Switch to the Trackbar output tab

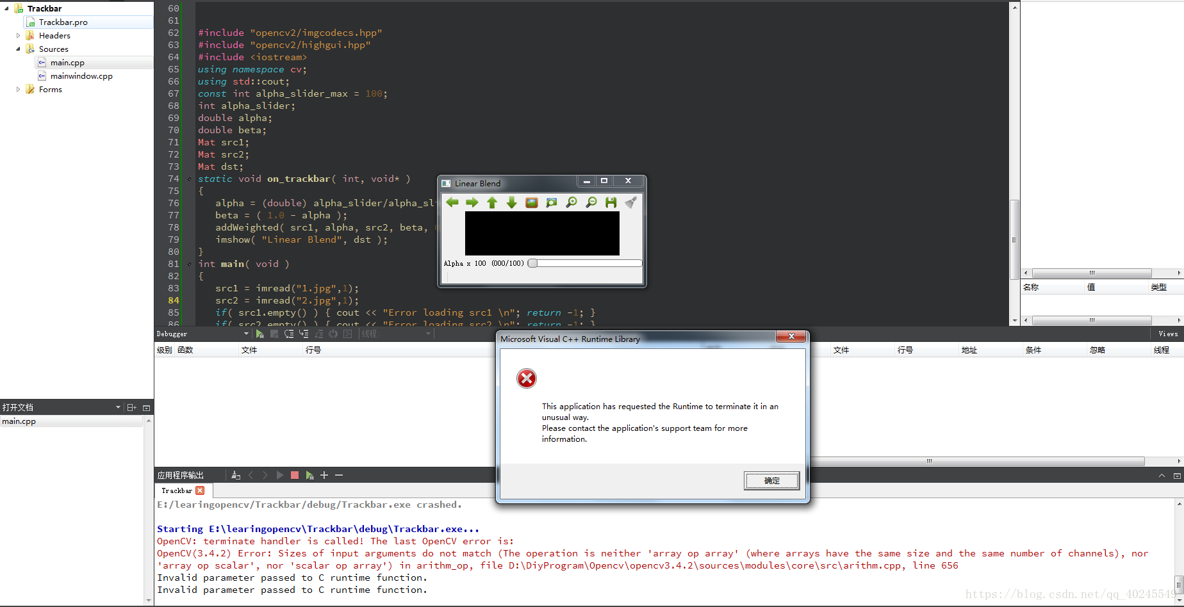coord(176,490)
